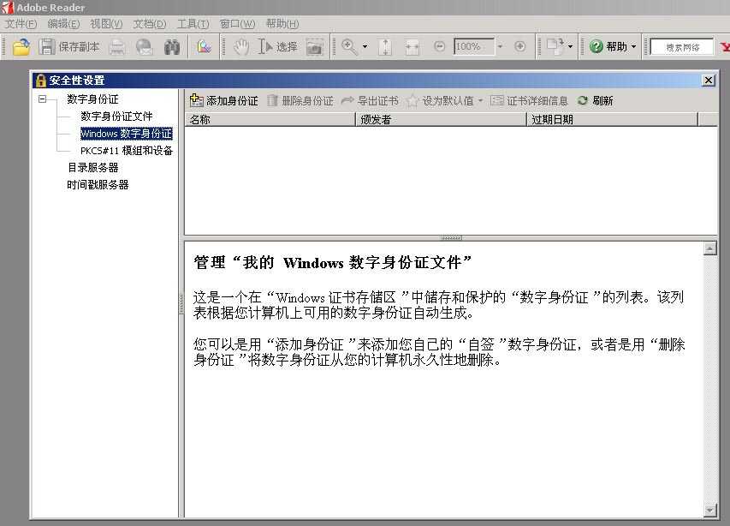Click the icon right of the binoculars
This screenshot has height=526, width=730.
point(204,46)
